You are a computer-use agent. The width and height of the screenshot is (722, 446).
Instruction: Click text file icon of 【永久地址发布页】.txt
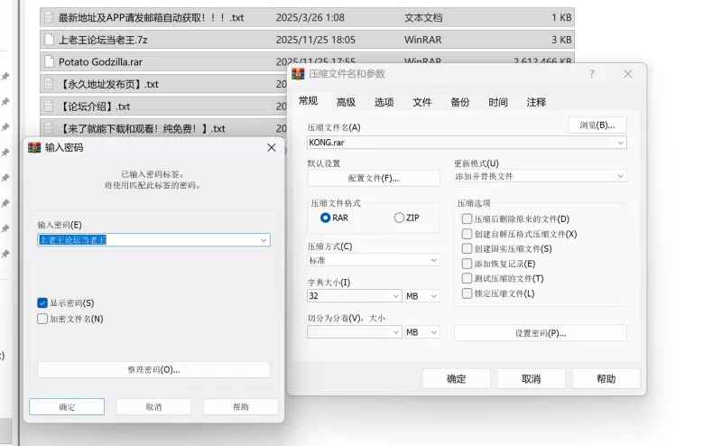coord(49,84)
